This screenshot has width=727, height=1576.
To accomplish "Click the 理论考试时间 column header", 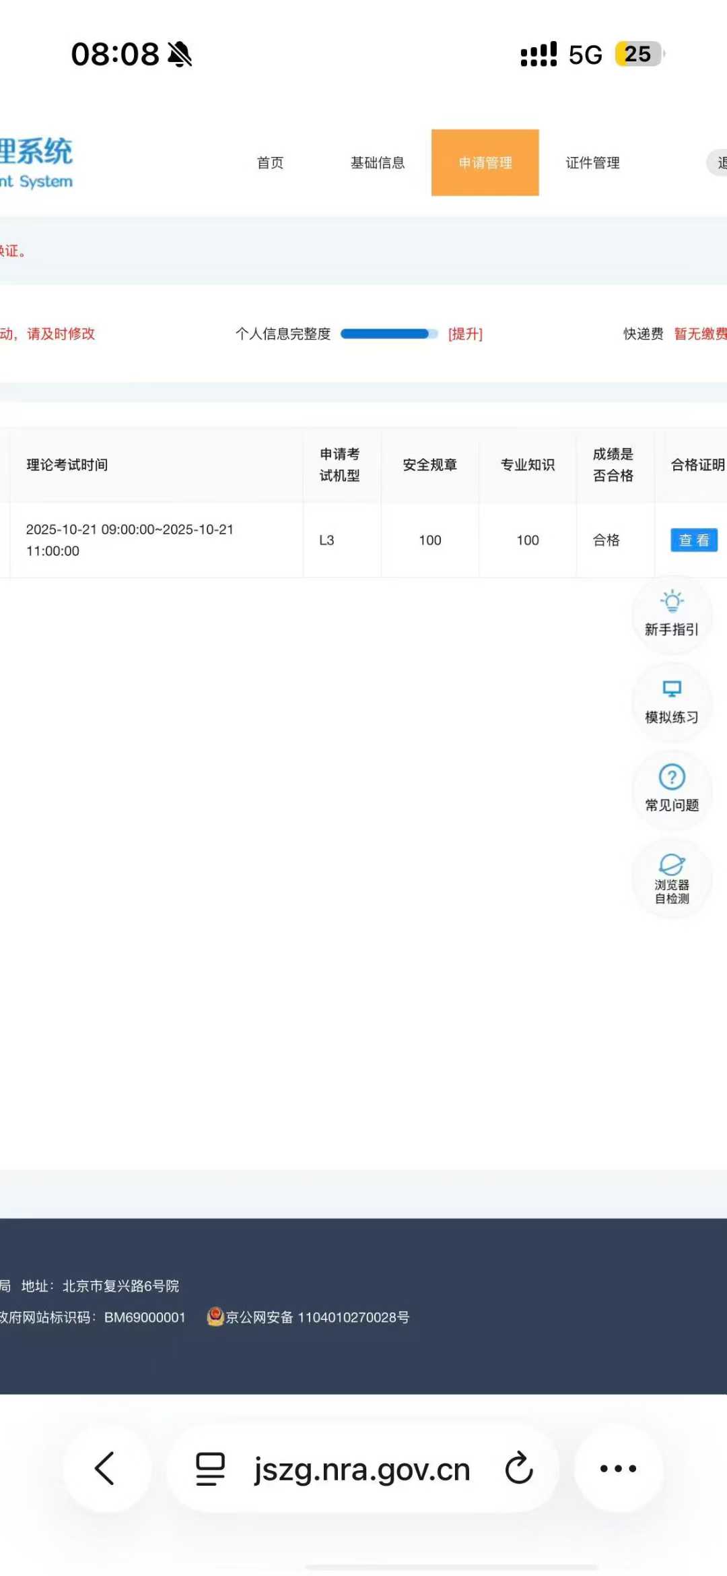I will pyautogui.click(x=67, y=464).
